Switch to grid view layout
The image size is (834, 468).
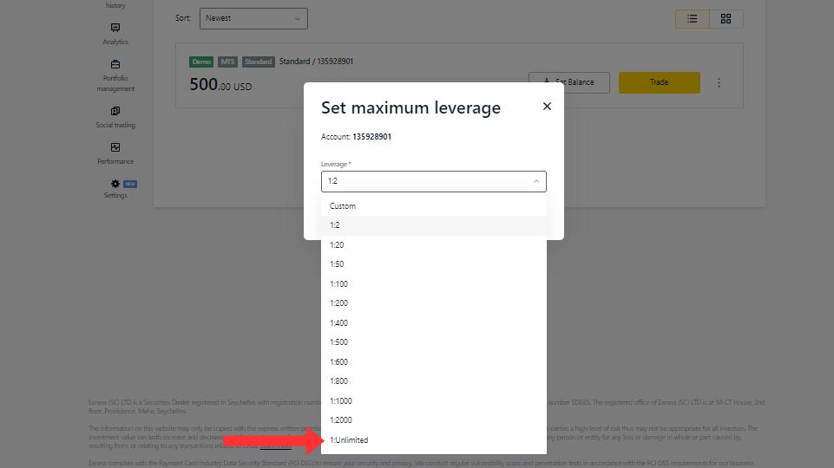pos(726,18)
